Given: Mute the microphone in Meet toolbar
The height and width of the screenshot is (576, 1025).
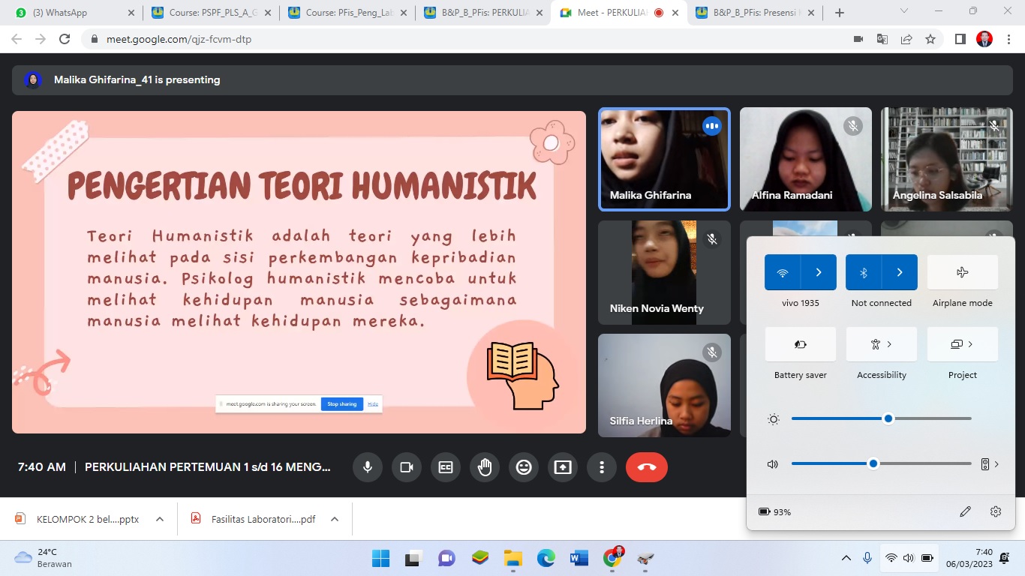Looking at the screenshot, I should (x=368, y=467).
